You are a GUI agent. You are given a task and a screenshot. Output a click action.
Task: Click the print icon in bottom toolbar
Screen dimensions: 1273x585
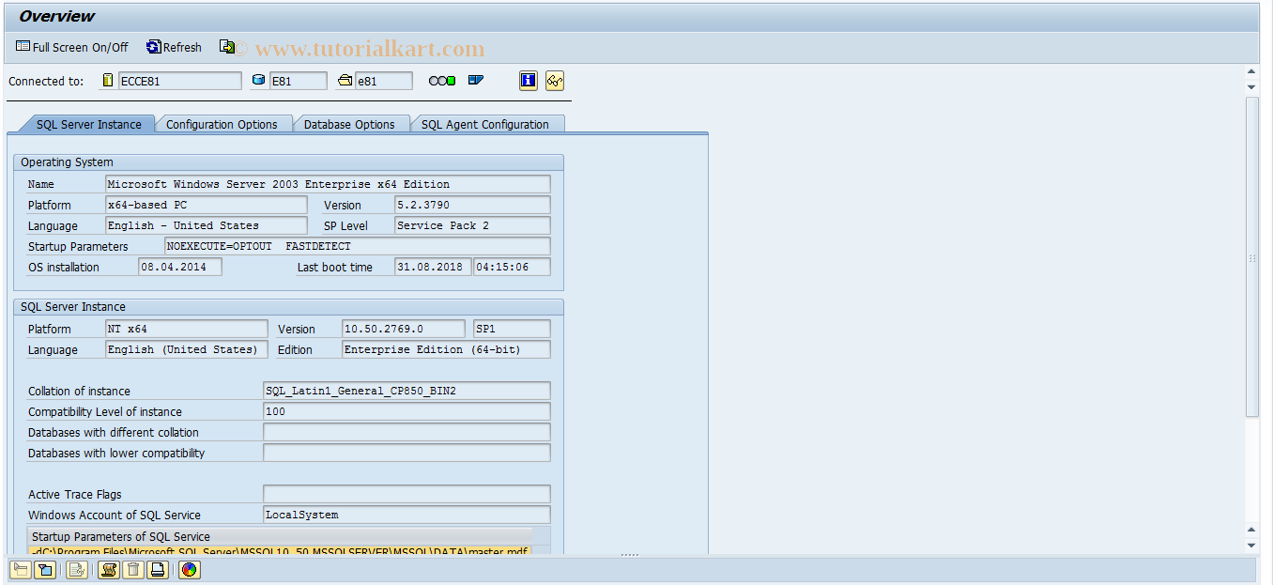[158, 569]
